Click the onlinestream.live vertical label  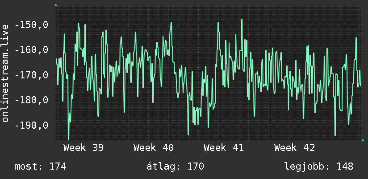(x=5, y=73)
